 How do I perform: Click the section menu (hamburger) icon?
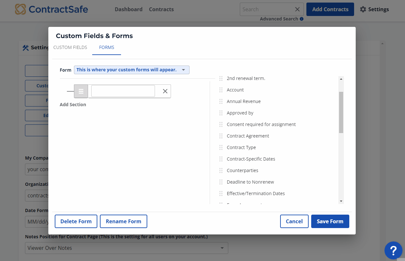pyautogui.click(x=81, y=91)
